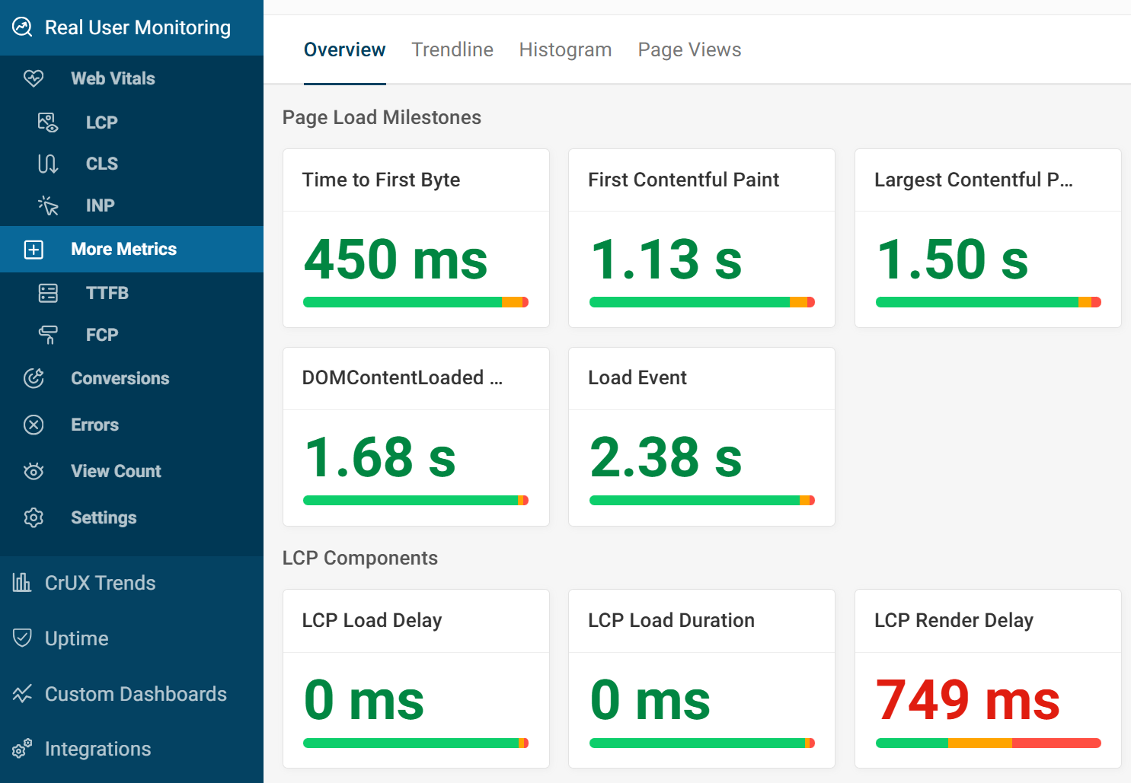
Task: Click the Time to First Byte rating bar
Action: [x=416, y=302]
